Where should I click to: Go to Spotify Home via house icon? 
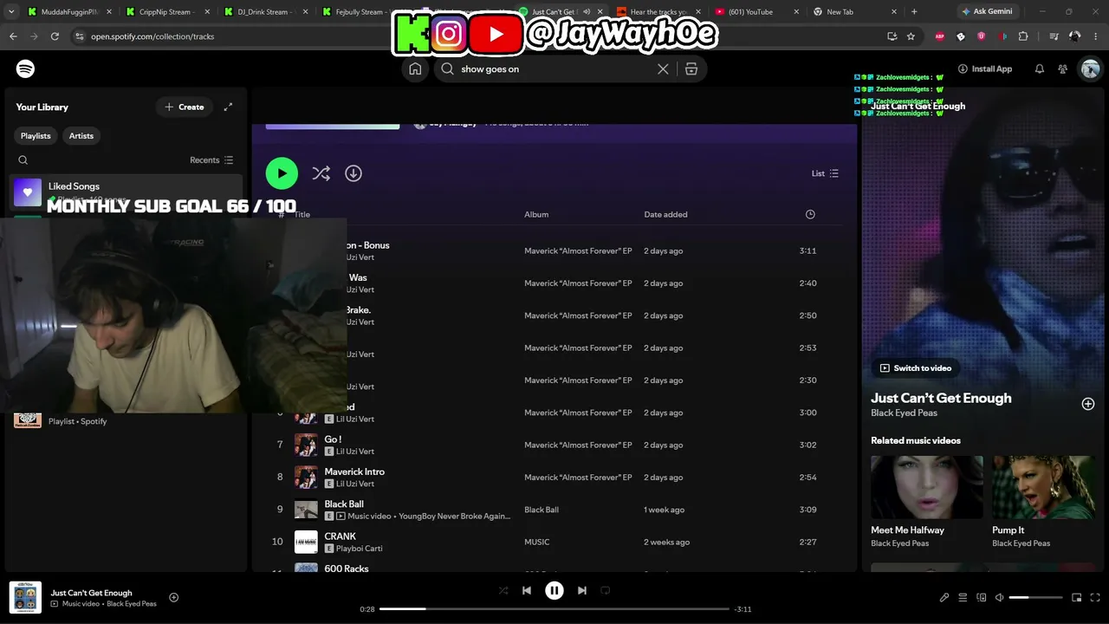pyautogui.click(x=415, y=69)
